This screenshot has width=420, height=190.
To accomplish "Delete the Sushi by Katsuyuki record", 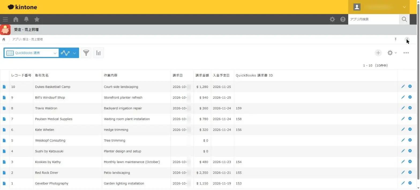I will click(x=410, y=151).
